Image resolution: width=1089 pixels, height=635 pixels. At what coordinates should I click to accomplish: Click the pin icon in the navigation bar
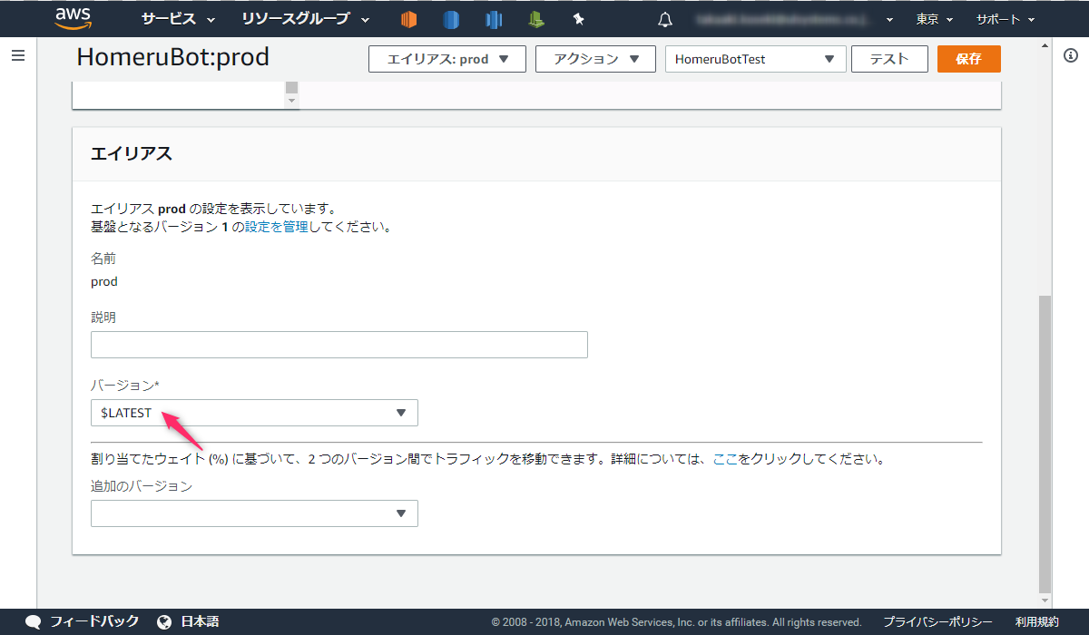coord(578,18)
